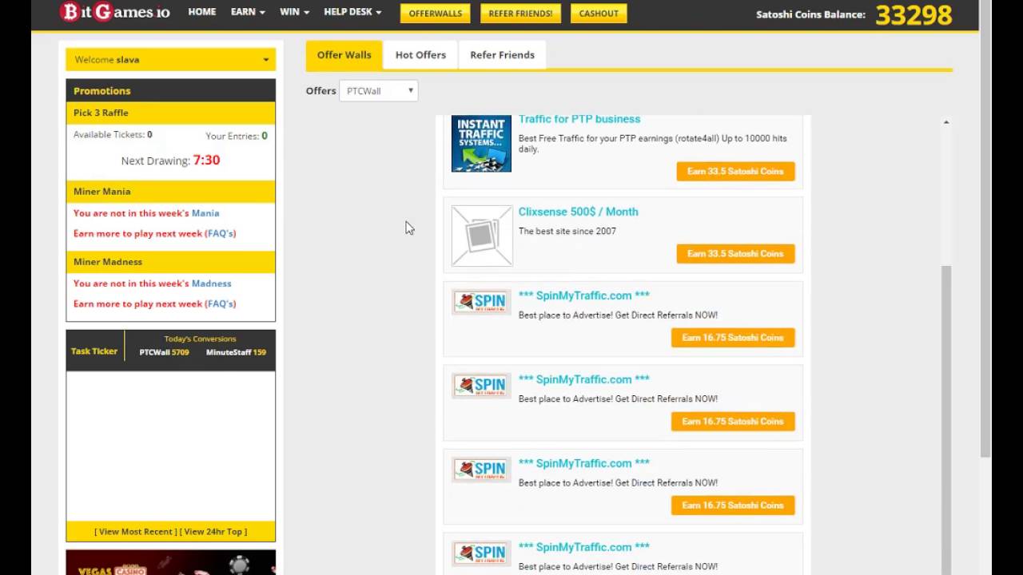Open the Madness link

212,284
